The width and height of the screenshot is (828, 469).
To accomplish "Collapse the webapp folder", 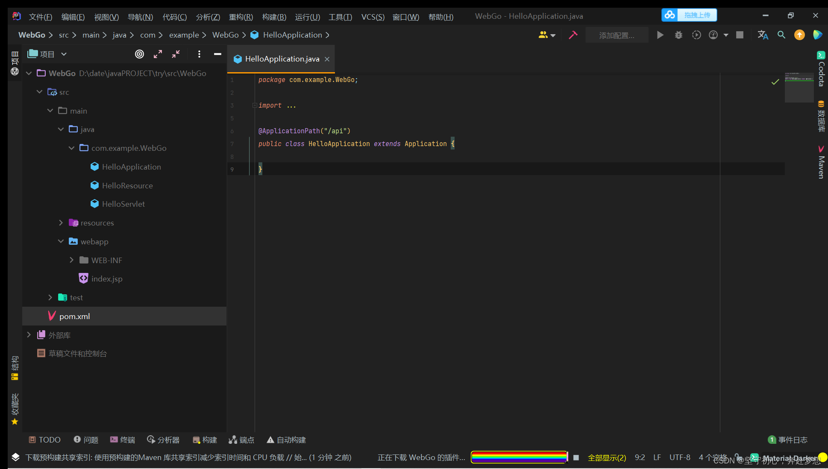I will point(61,241).
